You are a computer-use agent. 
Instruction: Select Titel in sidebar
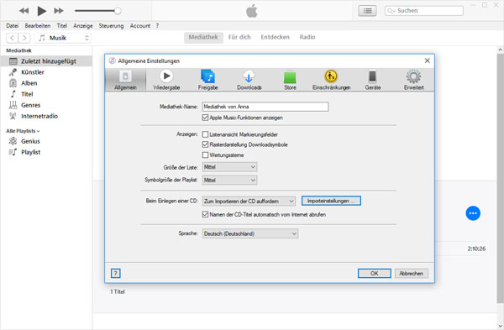(46, 94)
